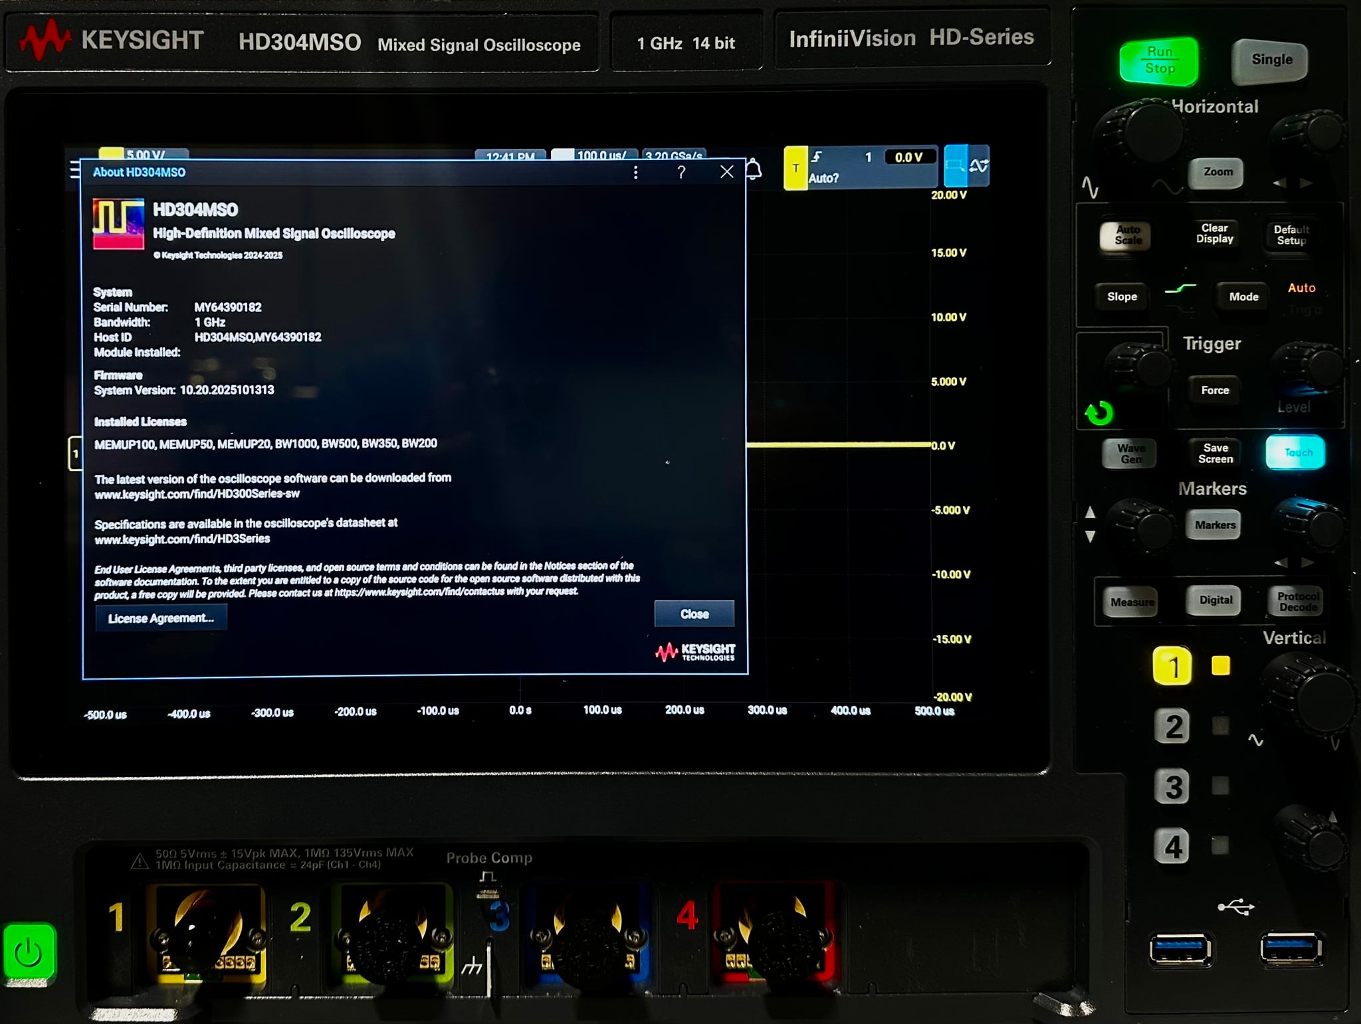Tap the yellow T trigger badge
Viewport: 1361px width, 1024px height.
[x=795, y=168]
